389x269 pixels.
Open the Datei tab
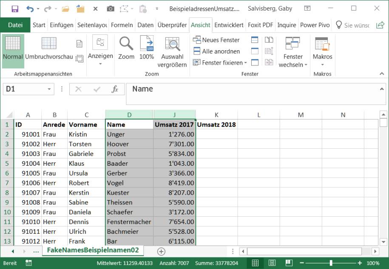click(15, 25)
